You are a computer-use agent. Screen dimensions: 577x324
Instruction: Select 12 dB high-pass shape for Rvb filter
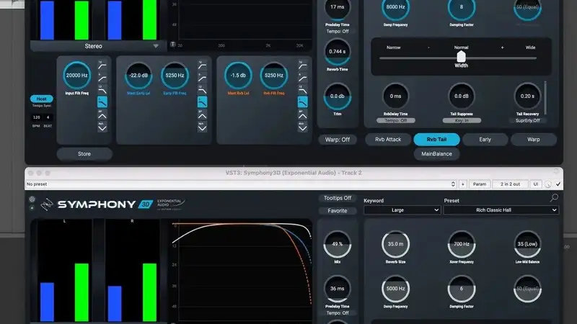[302, 65]
